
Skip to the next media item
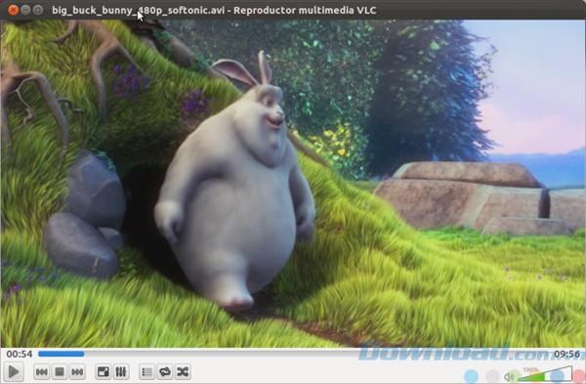pos(77,371)
